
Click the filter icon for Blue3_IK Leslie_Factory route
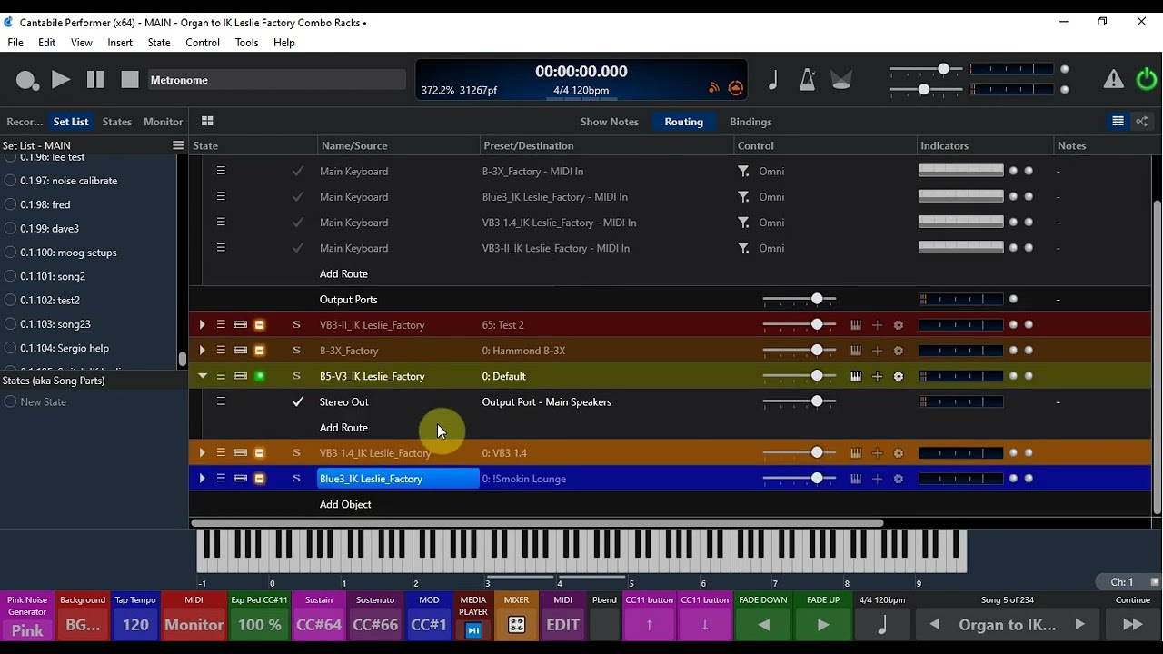pyautogui.click(x=743, y=197)
